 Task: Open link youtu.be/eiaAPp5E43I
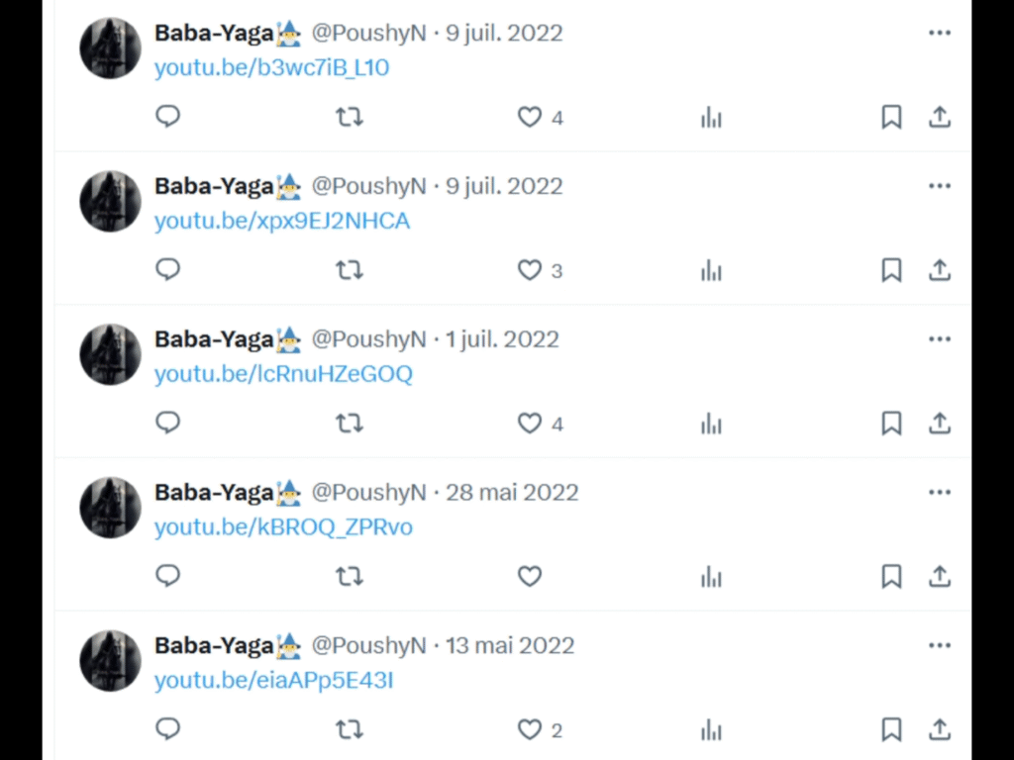[273, 681]
